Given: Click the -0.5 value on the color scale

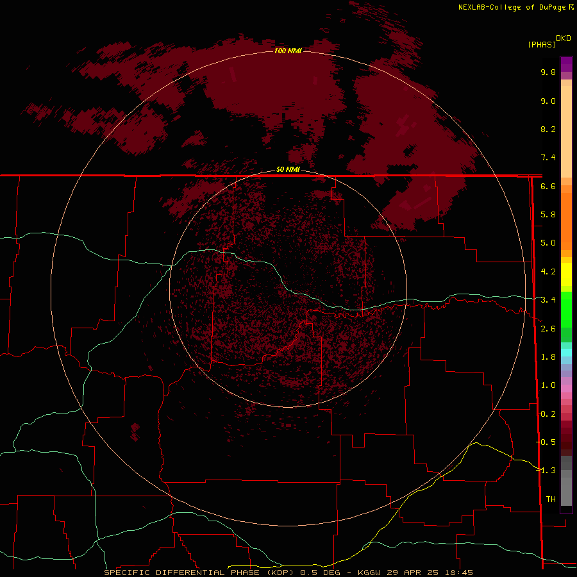Looking at the screenshot, I should coord(546,442).
